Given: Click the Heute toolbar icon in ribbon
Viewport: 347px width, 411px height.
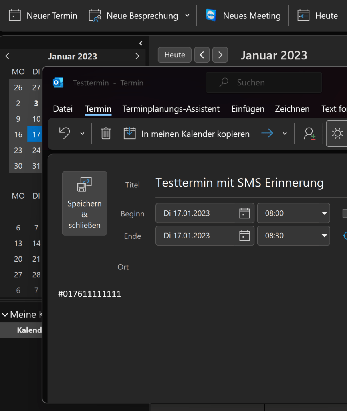Looking at the screenshot, I should coord(303,16).
